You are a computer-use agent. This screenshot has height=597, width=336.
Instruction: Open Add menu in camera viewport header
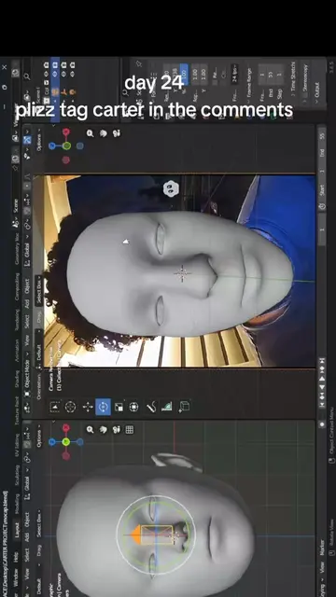pos(27,303)
